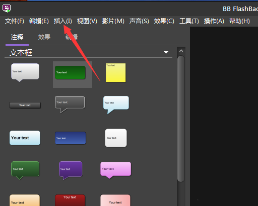
Task: Switch to the 效果 panel tab
Action: (44, 37)
